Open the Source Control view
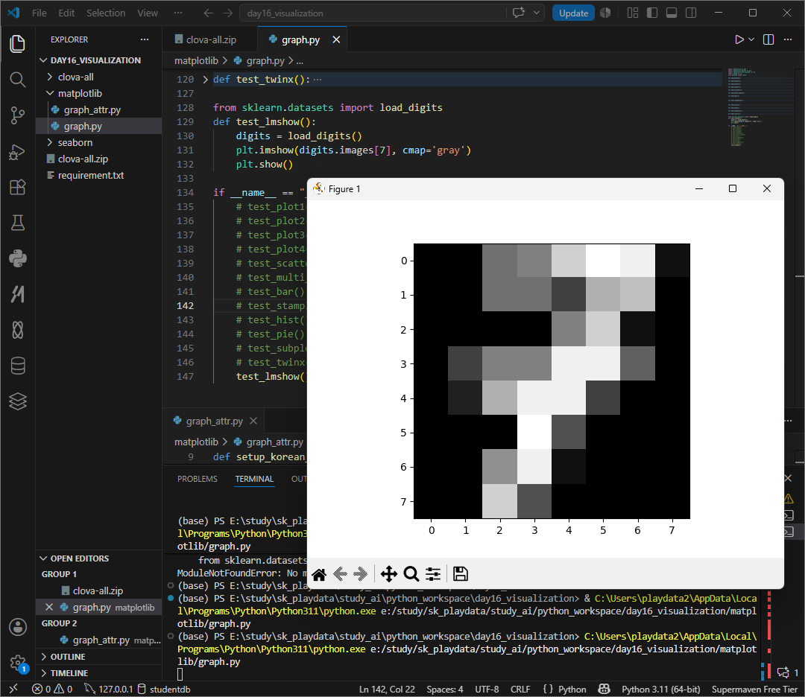 17,115
